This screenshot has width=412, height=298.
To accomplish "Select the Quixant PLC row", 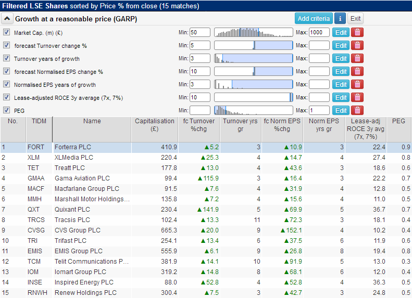I will (x=206, y=210).
